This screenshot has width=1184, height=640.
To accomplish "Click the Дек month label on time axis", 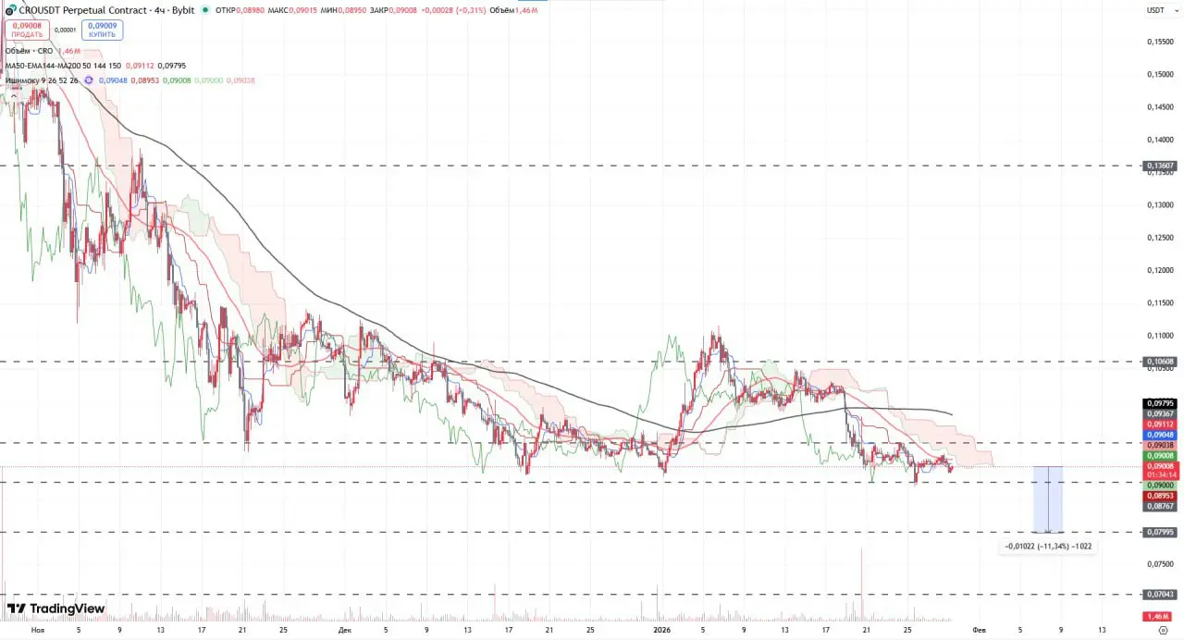I will [x=344, y=630].
